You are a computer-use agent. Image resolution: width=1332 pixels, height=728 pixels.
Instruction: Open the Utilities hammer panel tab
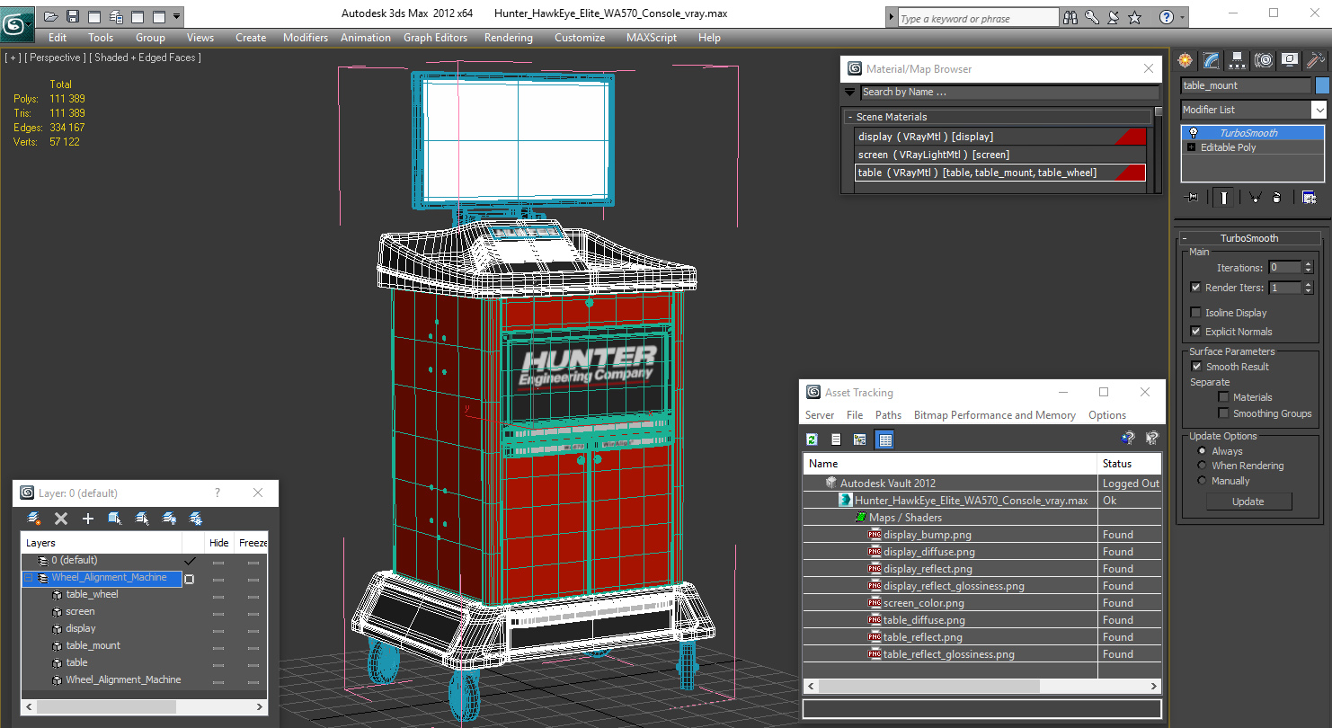[x=1316, y=60]
